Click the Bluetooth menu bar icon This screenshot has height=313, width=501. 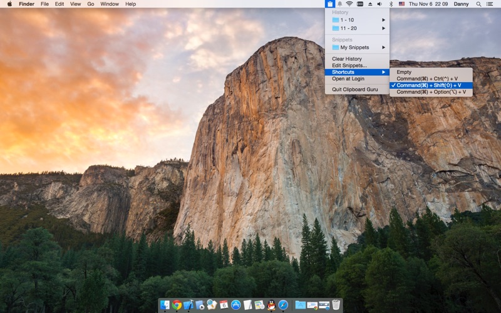(391, 4)
